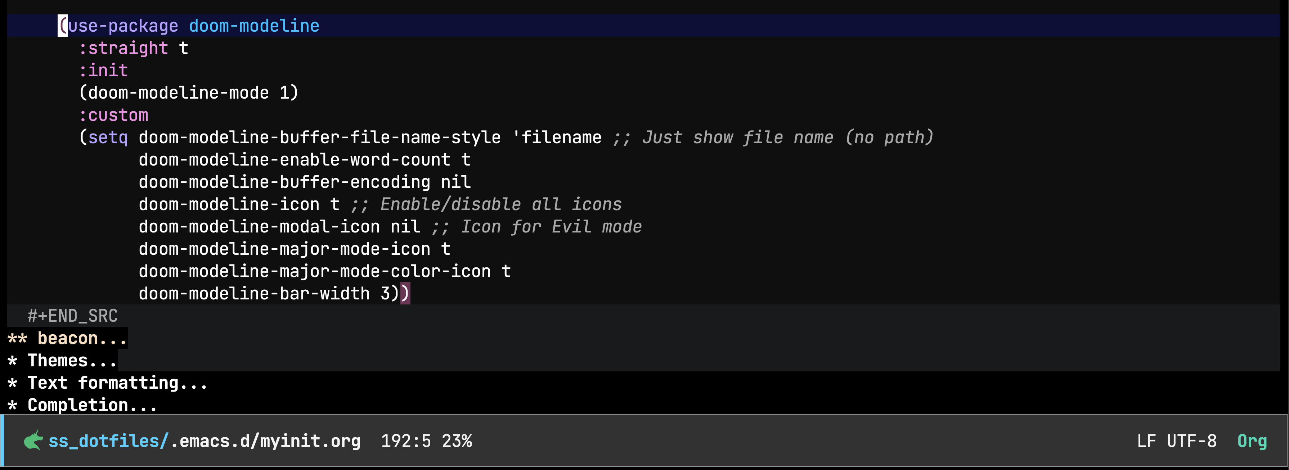Click the 23% buffer scroll percentage
This screenshot has height=470, width=1289.
457,440
